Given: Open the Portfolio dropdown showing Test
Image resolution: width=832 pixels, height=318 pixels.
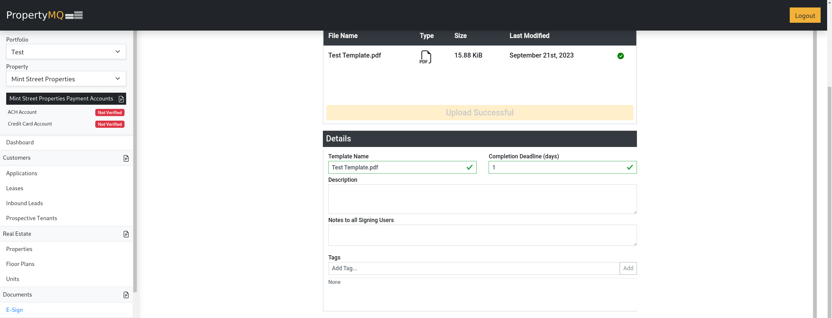Looking at the screenshot, I should pyautogui.click(x=66, y=52).
